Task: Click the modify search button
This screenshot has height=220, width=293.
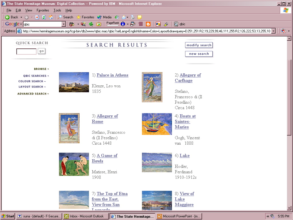Action: [199, 45]
